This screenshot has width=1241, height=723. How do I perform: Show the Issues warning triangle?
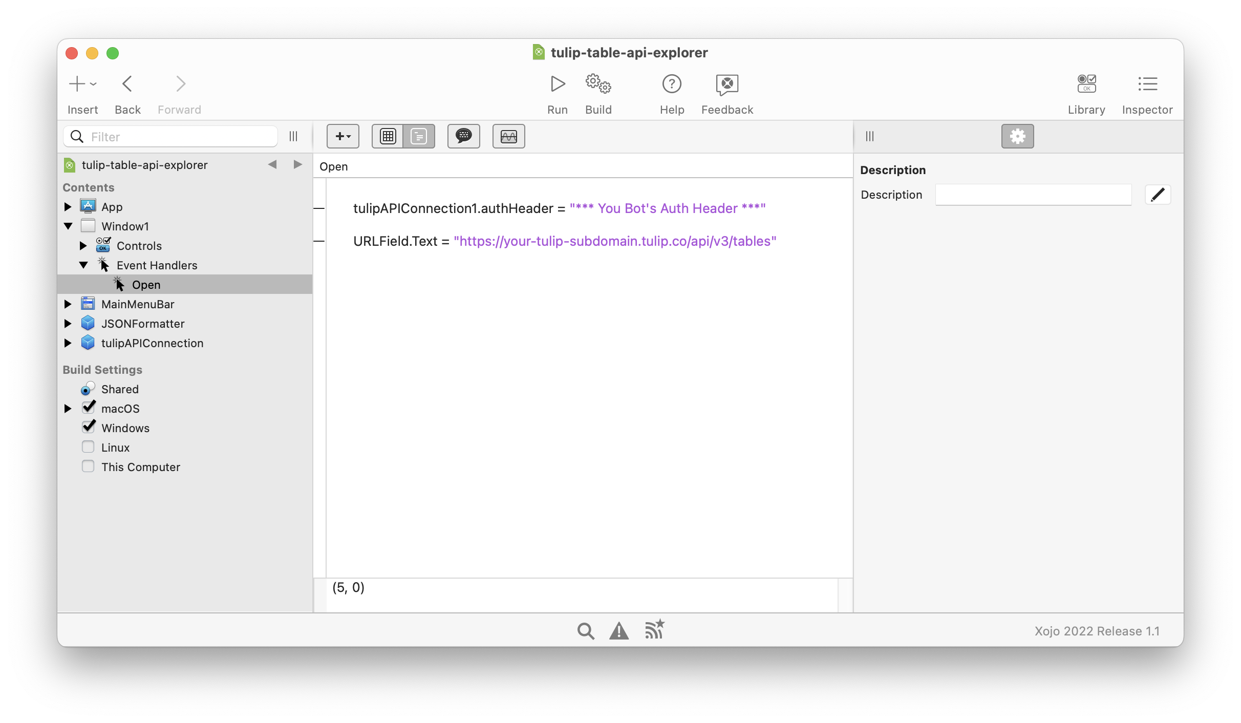click(x=619, y=631)
